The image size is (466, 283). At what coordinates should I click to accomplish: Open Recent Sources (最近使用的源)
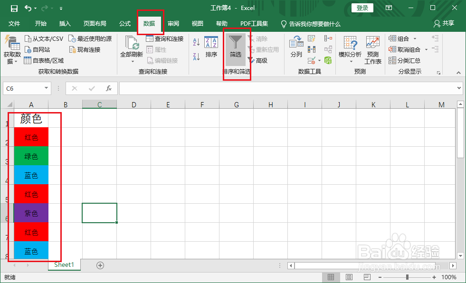pos(90,39)
